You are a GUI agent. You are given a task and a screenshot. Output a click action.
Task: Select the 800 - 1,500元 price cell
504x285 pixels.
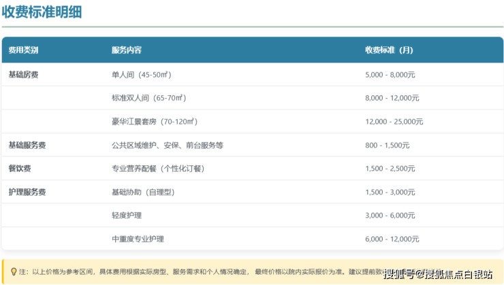click(x=388, y=145)
